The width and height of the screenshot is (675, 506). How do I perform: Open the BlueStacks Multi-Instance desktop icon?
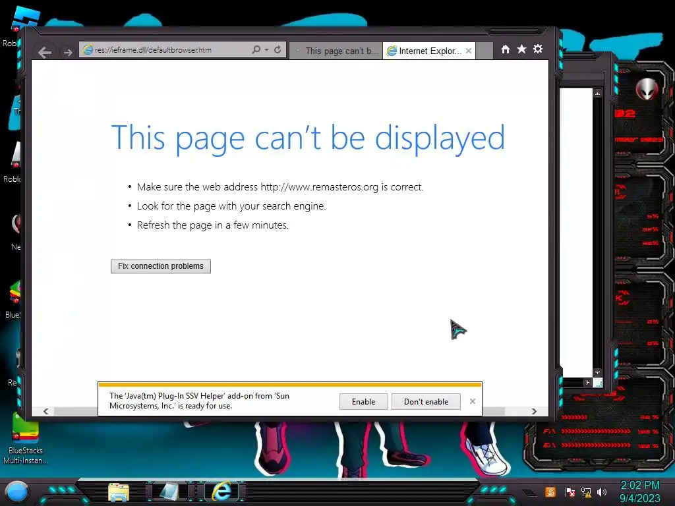click(26, 439)
